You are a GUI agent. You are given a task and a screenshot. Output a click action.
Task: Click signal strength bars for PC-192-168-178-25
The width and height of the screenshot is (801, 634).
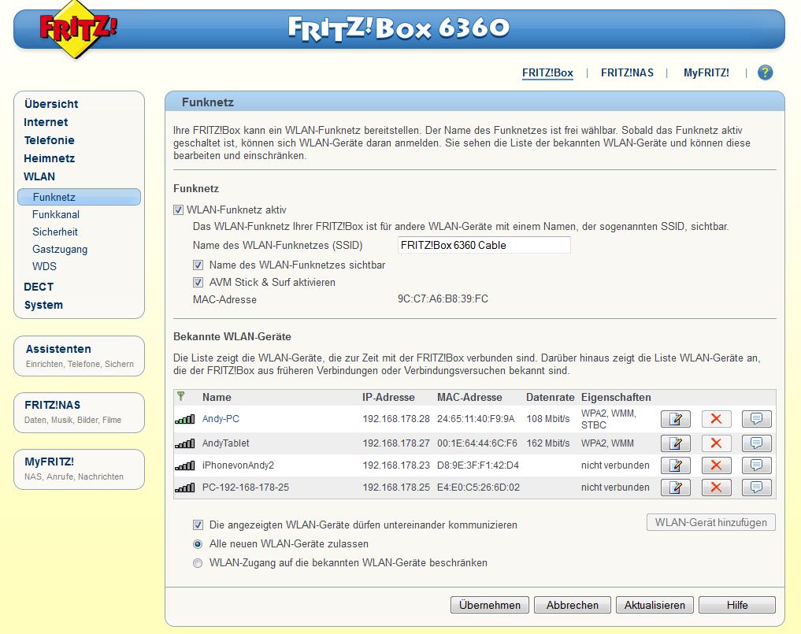point(184,488)
